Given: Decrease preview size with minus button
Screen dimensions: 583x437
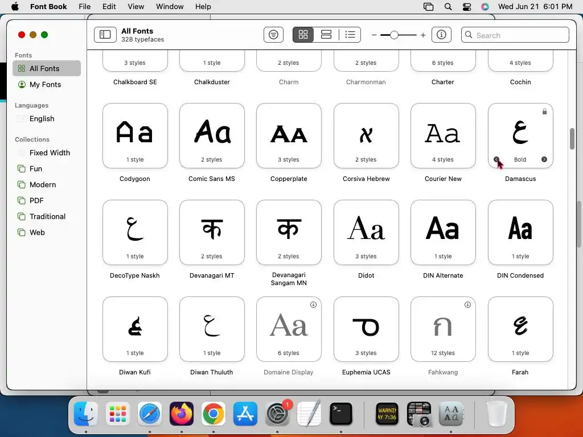Looking at the screenshot, I should pos(374,35).
